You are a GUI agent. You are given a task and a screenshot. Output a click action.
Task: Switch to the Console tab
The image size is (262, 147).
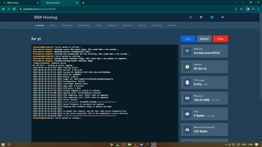click(x=40, y=25)
